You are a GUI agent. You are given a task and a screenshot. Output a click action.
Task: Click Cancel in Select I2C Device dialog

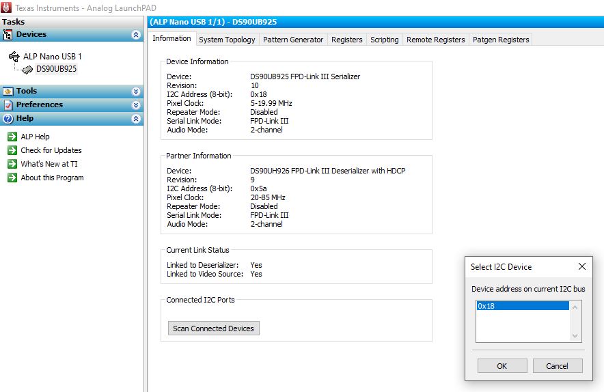click(x=557, y=366)
